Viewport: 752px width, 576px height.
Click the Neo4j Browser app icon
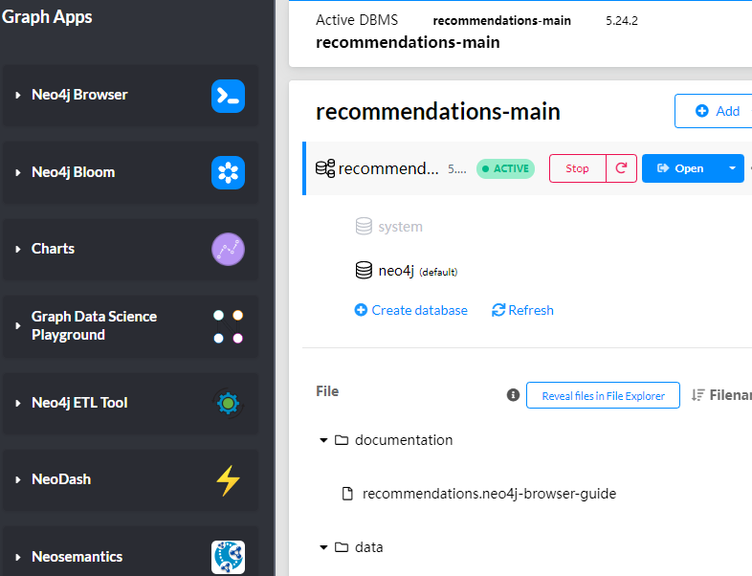(x=228, y=95)
